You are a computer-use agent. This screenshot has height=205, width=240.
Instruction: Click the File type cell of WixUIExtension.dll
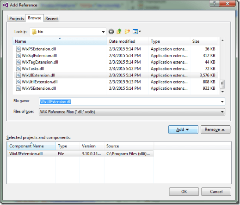61,154
